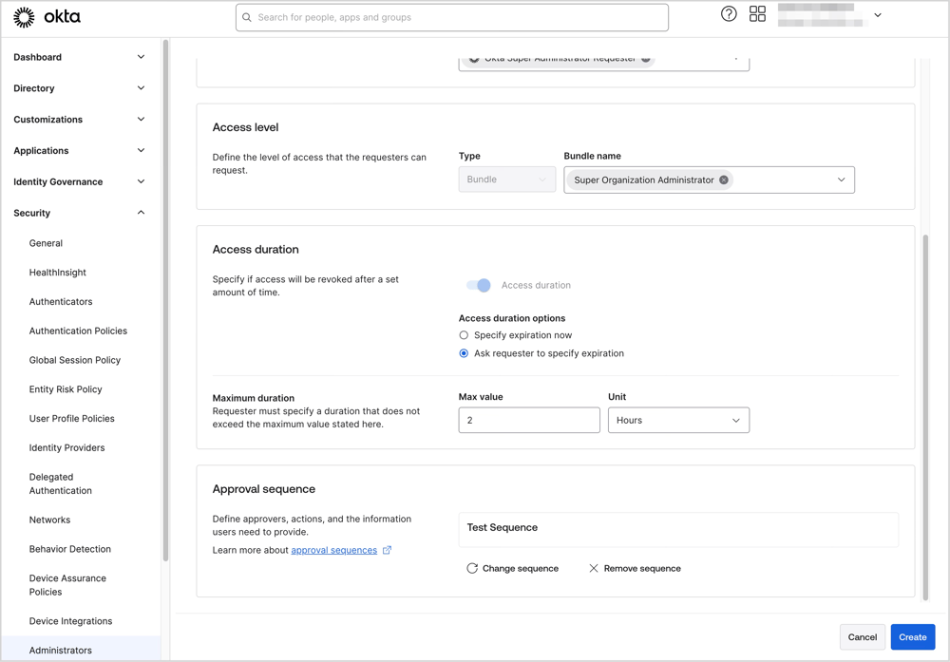Screen dimensions: 950x662
Task: Click the sidebar vertical scrollbar
Action: (x=164, y=300)
